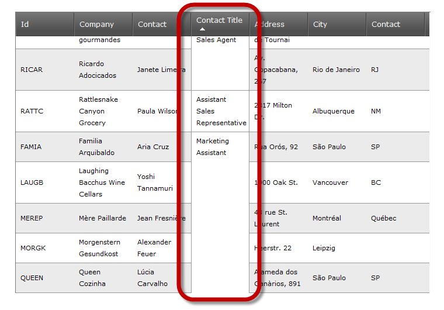The width and height of the screenshot is (444, 310).
Task: Click the Assistant Sales Representative title cell
Action: pyautogui.click(x=220, y=111)
